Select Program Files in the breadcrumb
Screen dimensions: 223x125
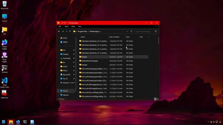coord(82,32)
